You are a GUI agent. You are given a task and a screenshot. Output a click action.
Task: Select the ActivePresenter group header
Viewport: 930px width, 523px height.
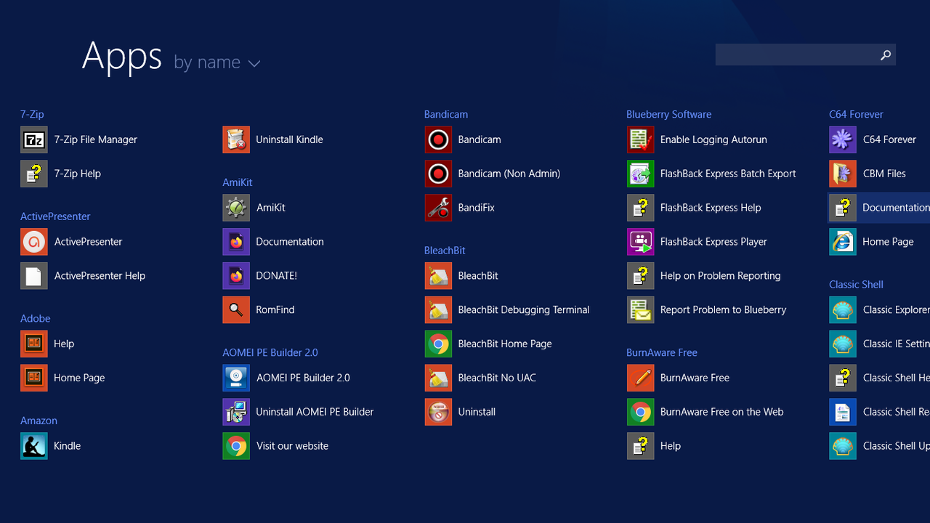[55, 216]
